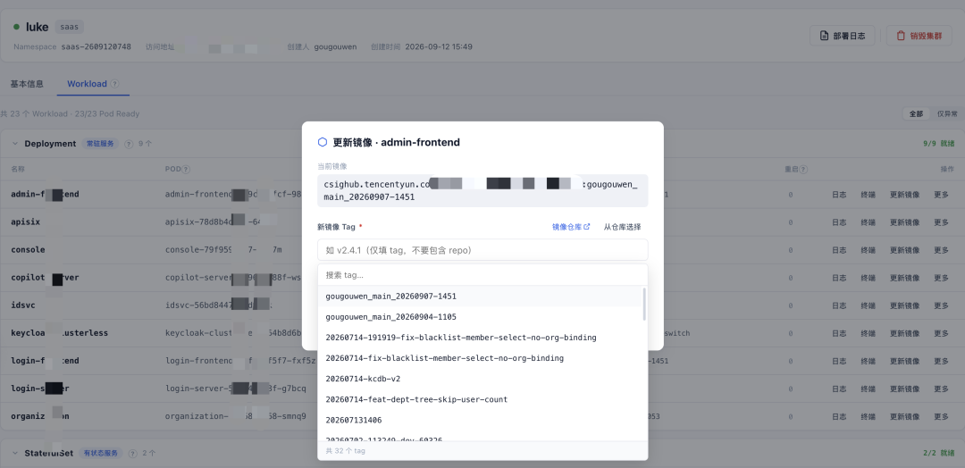Click the namespace value saas-2609120748
The image size is (965, 468).
[x=96, y=46]
